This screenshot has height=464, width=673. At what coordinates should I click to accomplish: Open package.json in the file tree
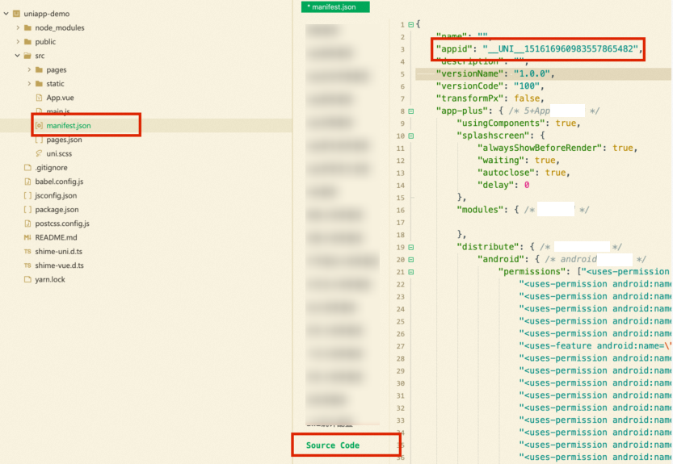coord(57,209)
